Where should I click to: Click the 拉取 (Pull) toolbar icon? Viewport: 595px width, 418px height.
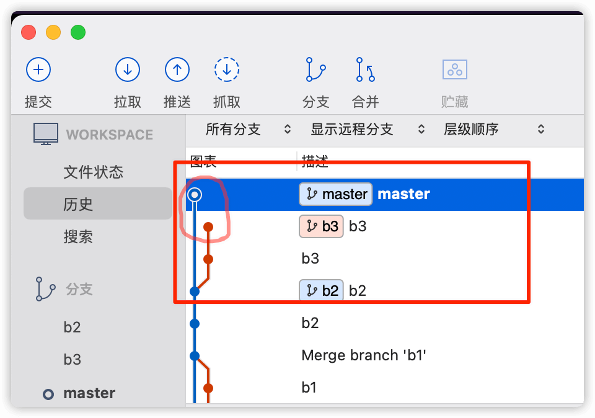click(x=128, y=69)
